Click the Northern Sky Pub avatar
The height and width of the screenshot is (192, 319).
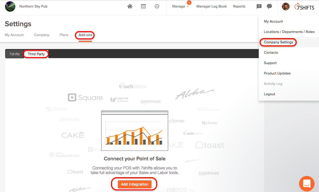pyautogui.click(x=10, y=6)
